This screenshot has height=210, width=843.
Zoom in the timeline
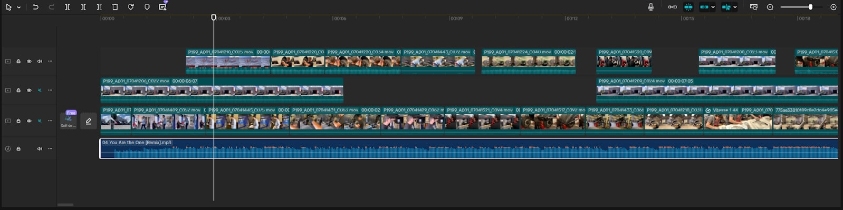click(834, 7)
